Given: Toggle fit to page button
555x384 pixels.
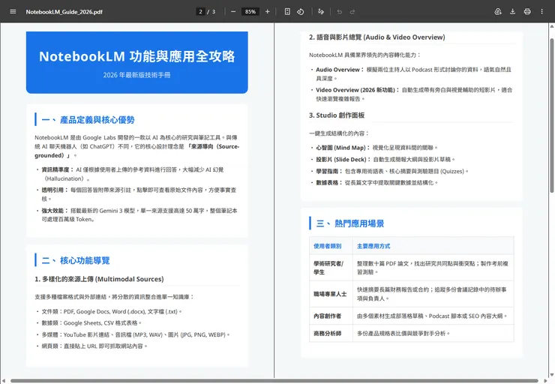Looking at the screenshot, I should click(x=287, y=12).
